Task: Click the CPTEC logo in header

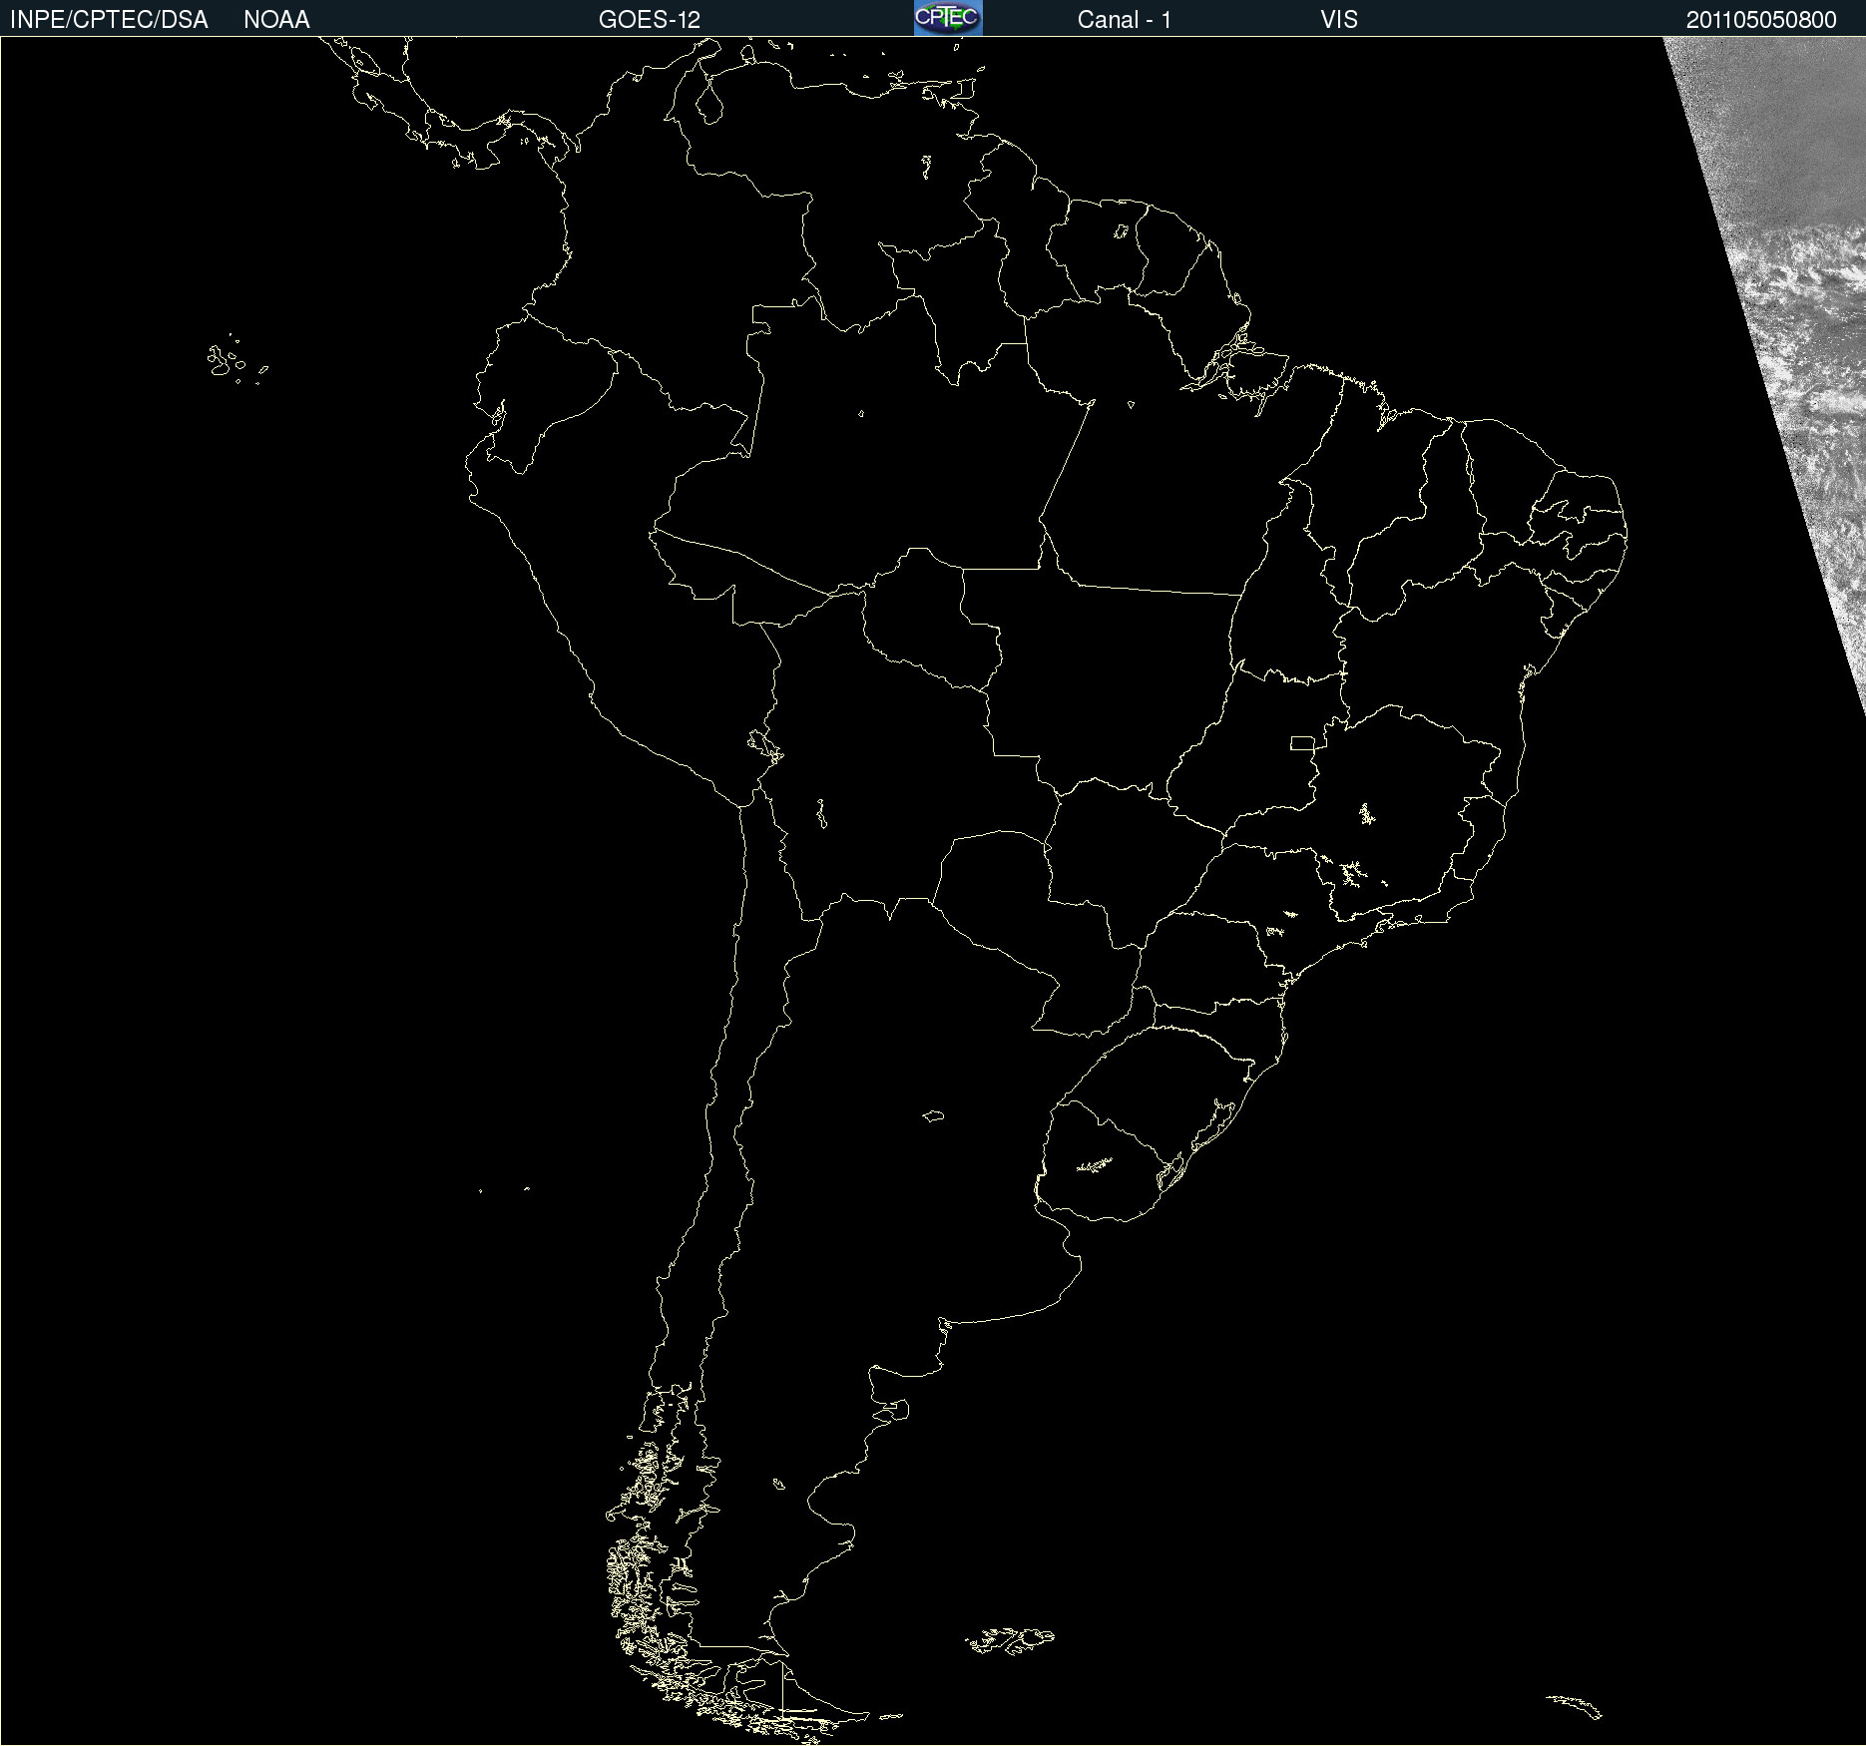Action: point(948,18)
